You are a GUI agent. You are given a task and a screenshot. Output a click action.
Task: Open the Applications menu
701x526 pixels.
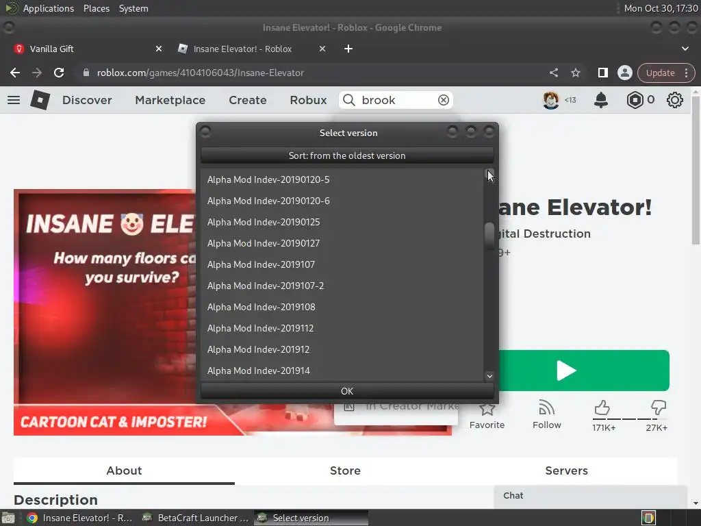point(49,8)
